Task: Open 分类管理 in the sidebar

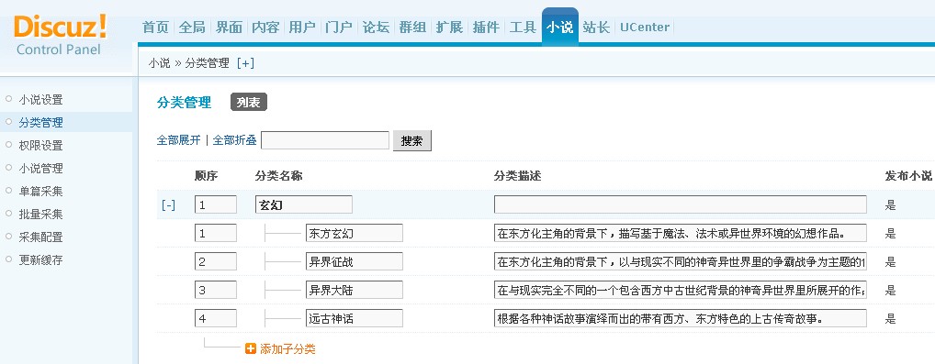Action: click(x=40, y=123)
